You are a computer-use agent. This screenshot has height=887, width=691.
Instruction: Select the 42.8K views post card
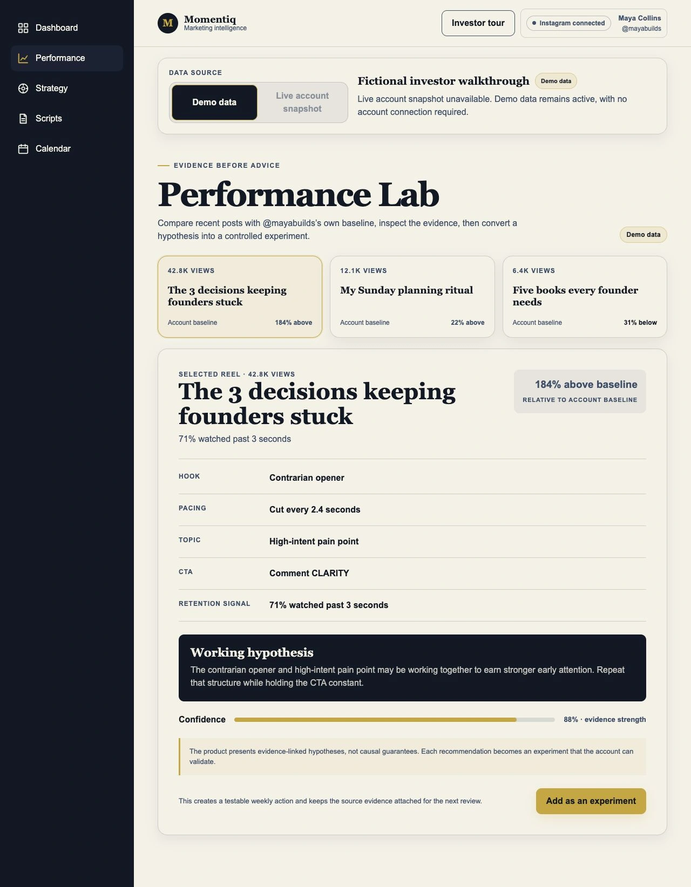(240, 297)
